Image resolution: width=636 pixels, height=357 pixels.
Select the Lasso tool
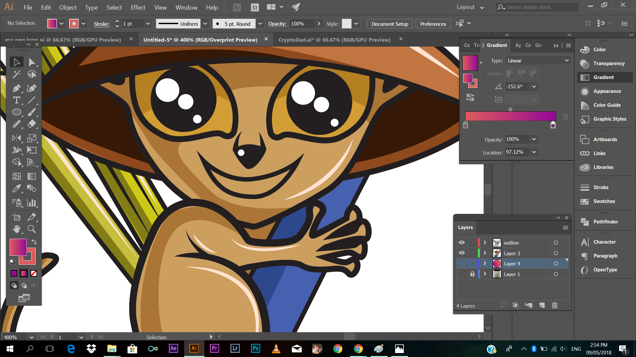(32, 74)
